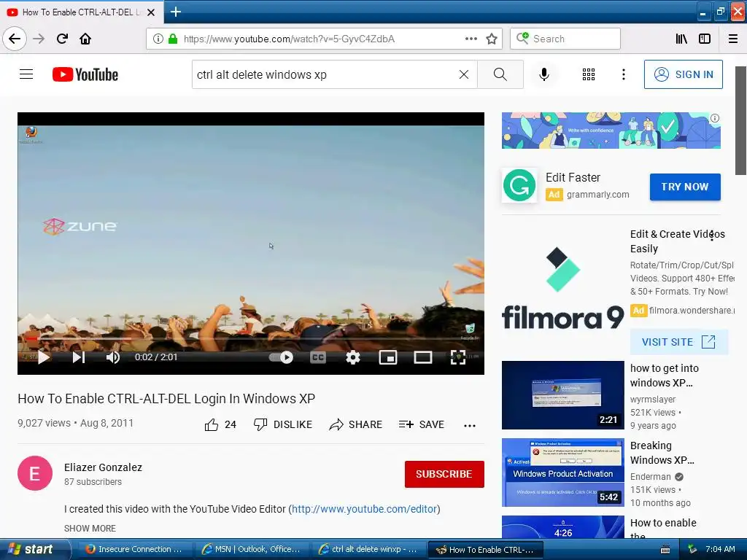Open the Windows start menu
Screen dimensions: 747x560
34,549
